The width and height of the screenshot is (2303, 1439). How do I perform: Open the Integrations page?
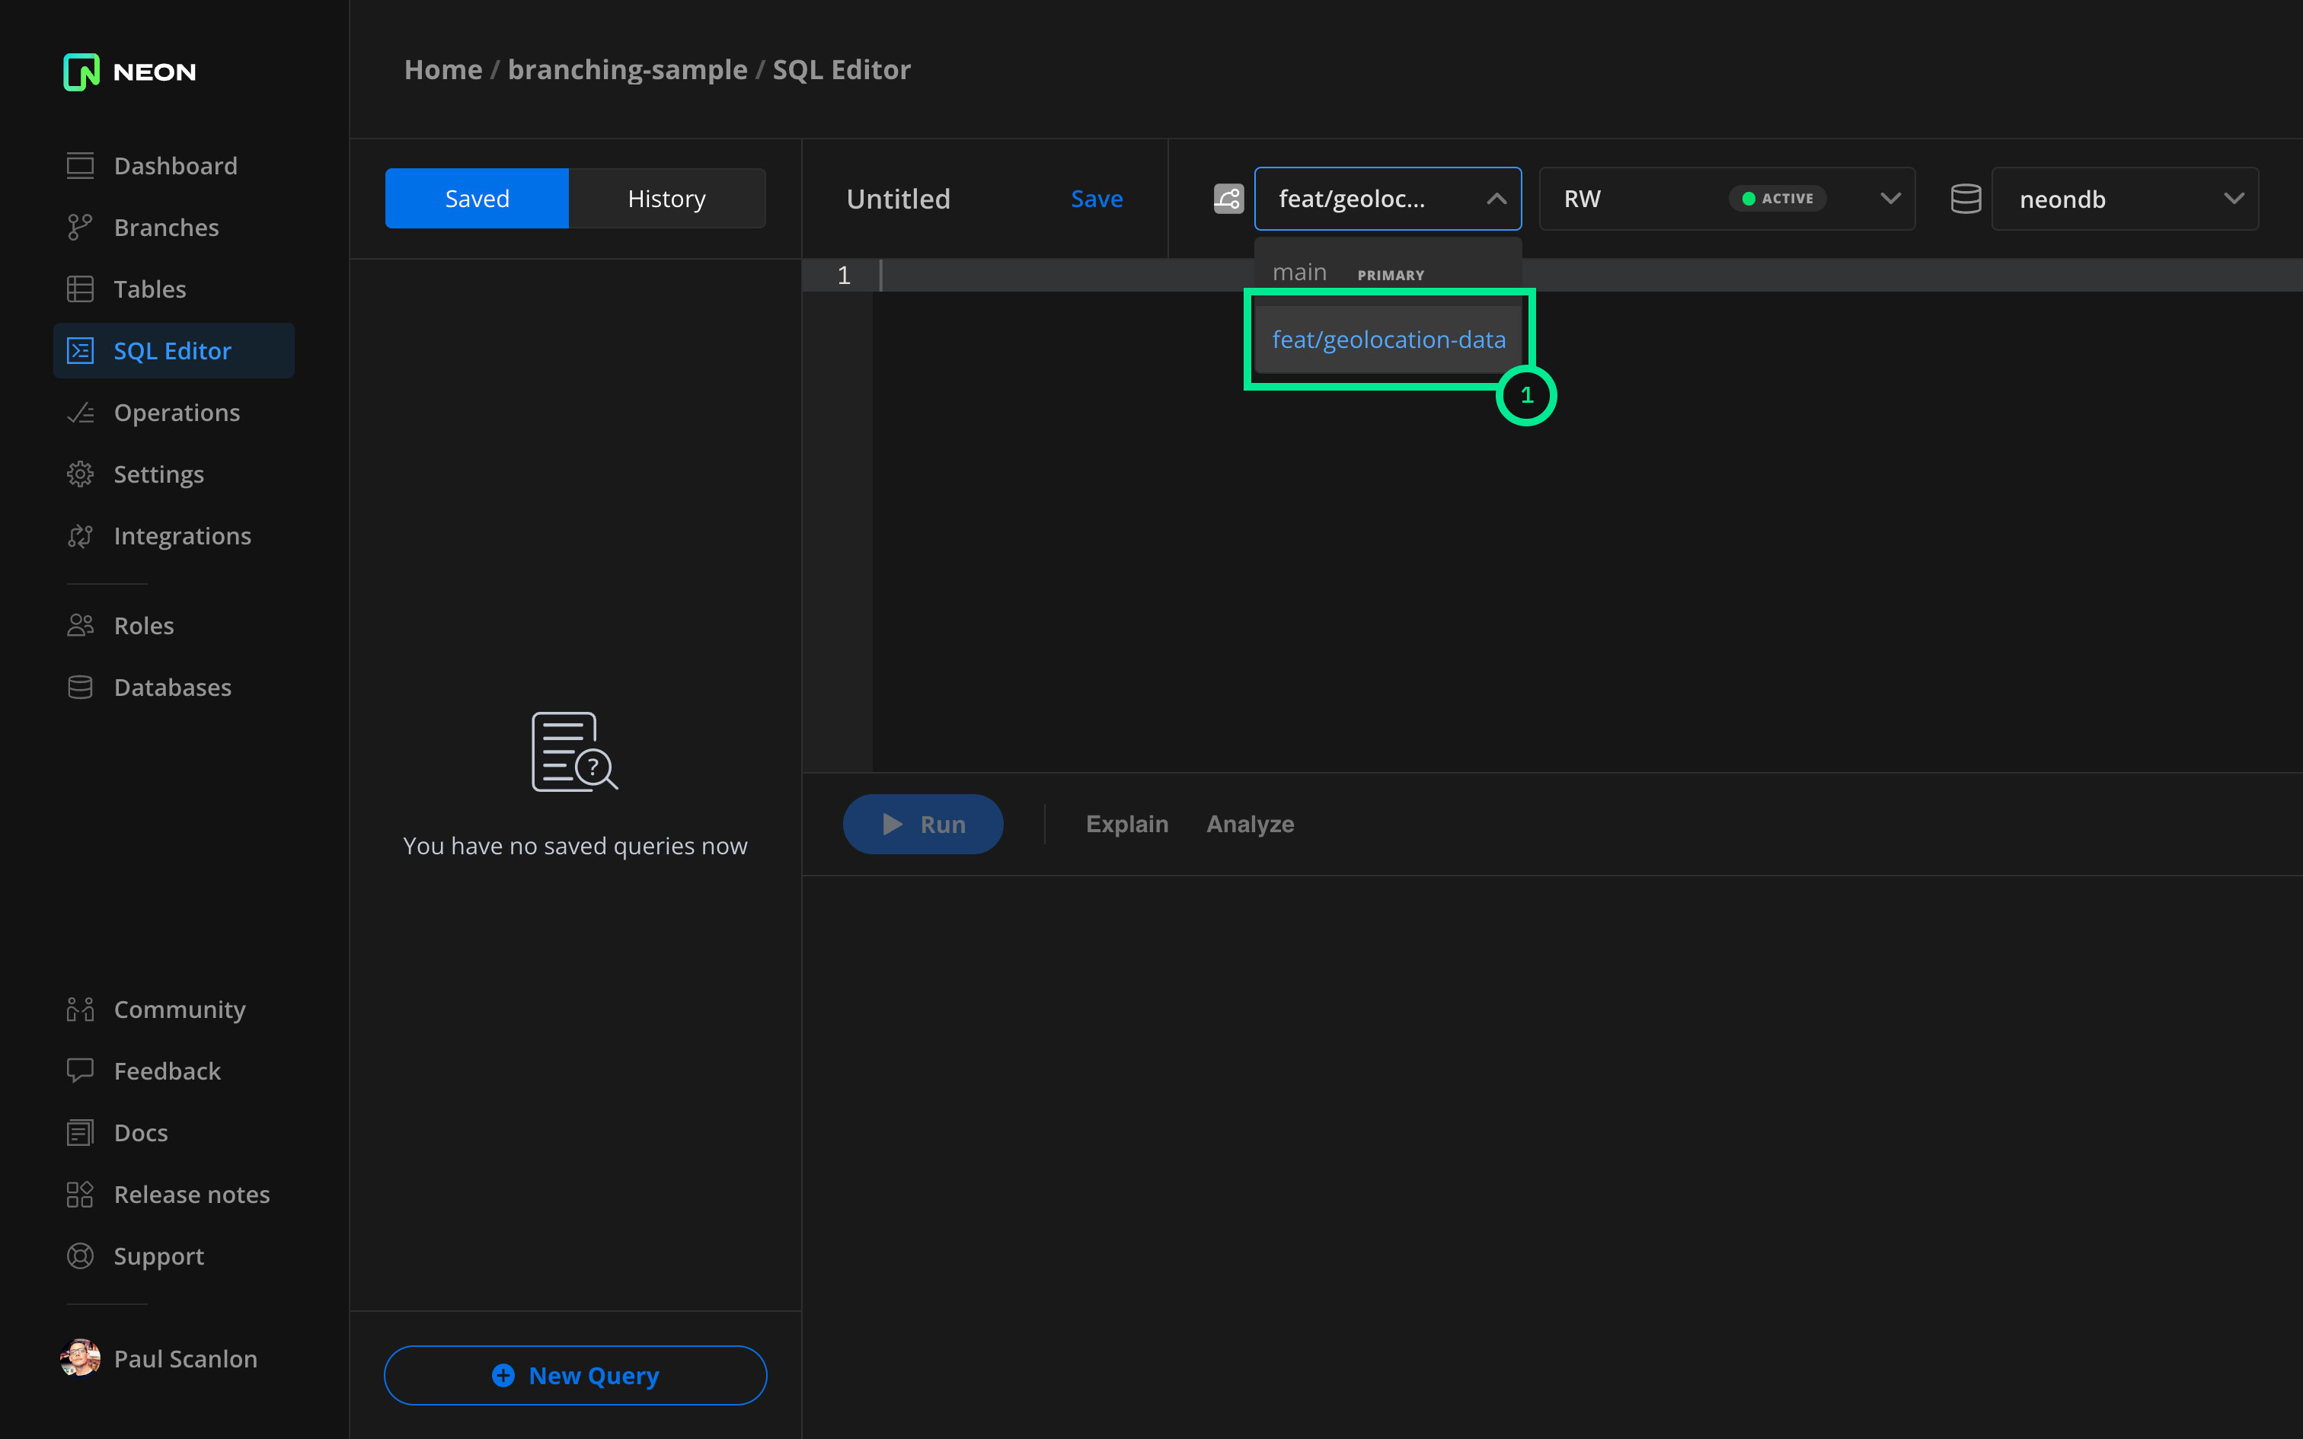(182, 536)
